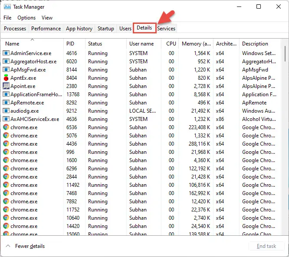Click the red ApntEx.exe icon
Image resolution: width=289 pixels, height=257 pixels.
point(6,78)
